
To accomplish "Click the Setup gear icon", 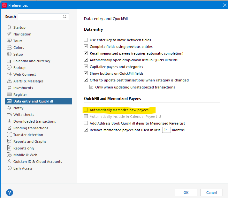I will 9,54.
